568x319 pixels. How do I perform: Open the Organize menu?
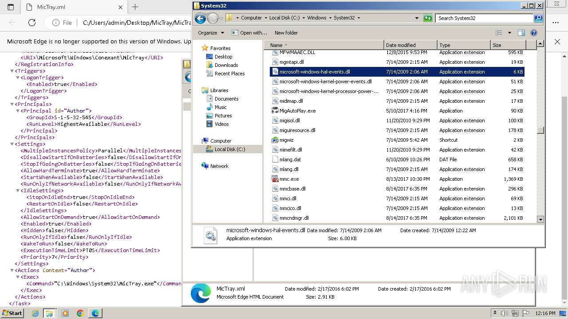211,33
